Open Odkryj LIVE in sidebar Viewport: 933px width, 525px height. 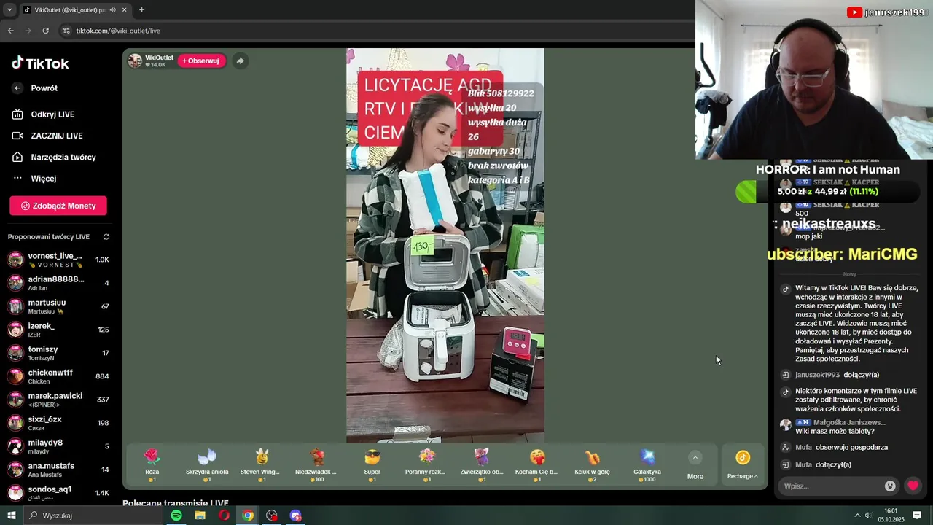coord(52,114)
